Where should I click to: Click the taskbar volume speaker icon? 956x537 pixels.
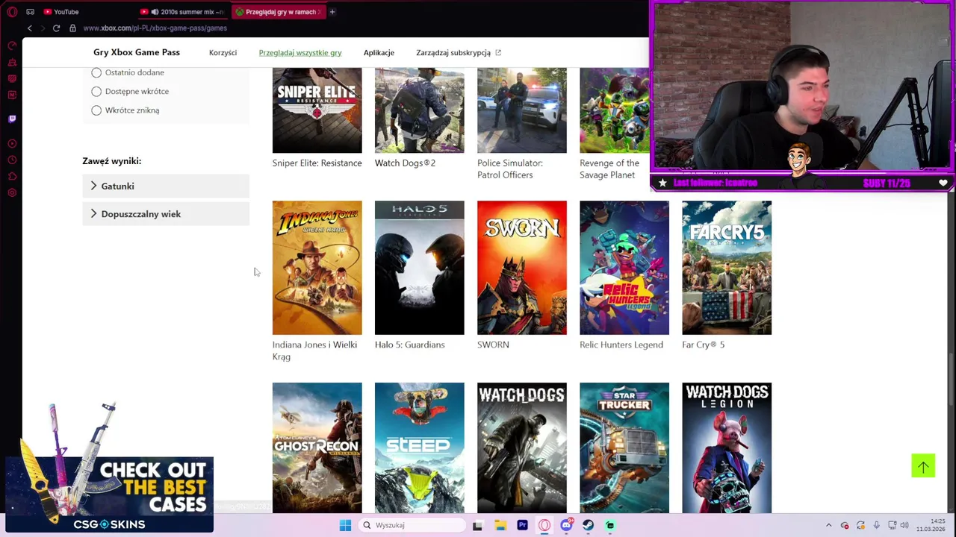(x=904, y=525)
